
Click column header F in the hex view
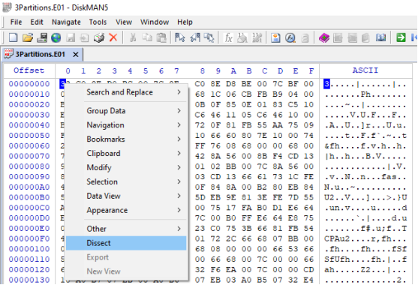point(311,71)
